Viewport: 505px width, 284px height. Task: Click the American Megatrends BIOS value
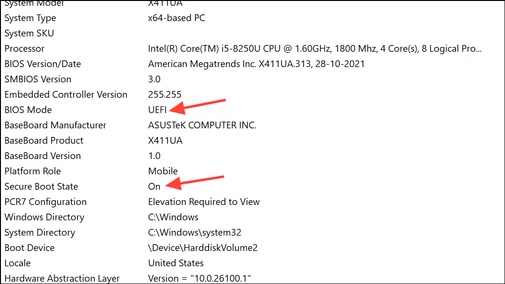click(256, 64)
